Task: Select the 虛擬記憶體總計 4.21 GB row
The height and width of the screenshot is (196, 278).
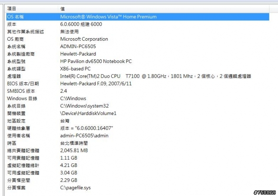Action: [x=138, y=166]
